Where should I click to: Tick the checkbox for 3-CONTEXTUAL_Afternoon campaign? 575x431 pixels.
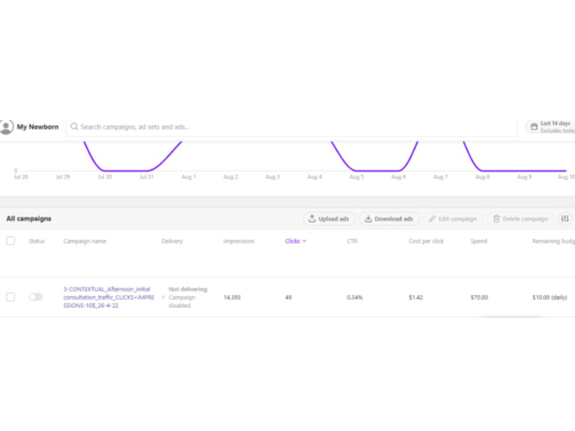tap(10, 297)
